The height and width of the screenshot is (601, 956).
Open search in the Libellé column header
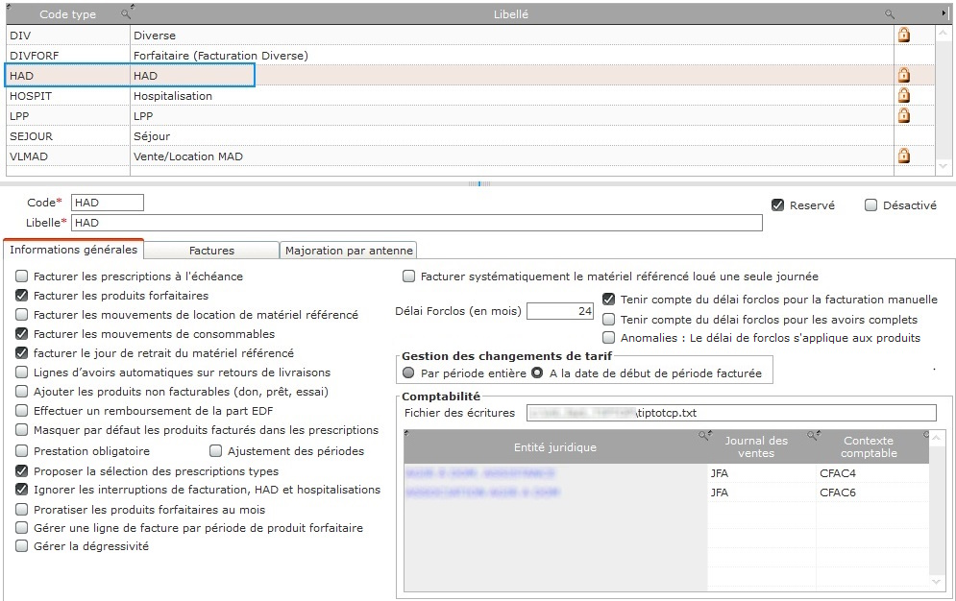(890, 14)
